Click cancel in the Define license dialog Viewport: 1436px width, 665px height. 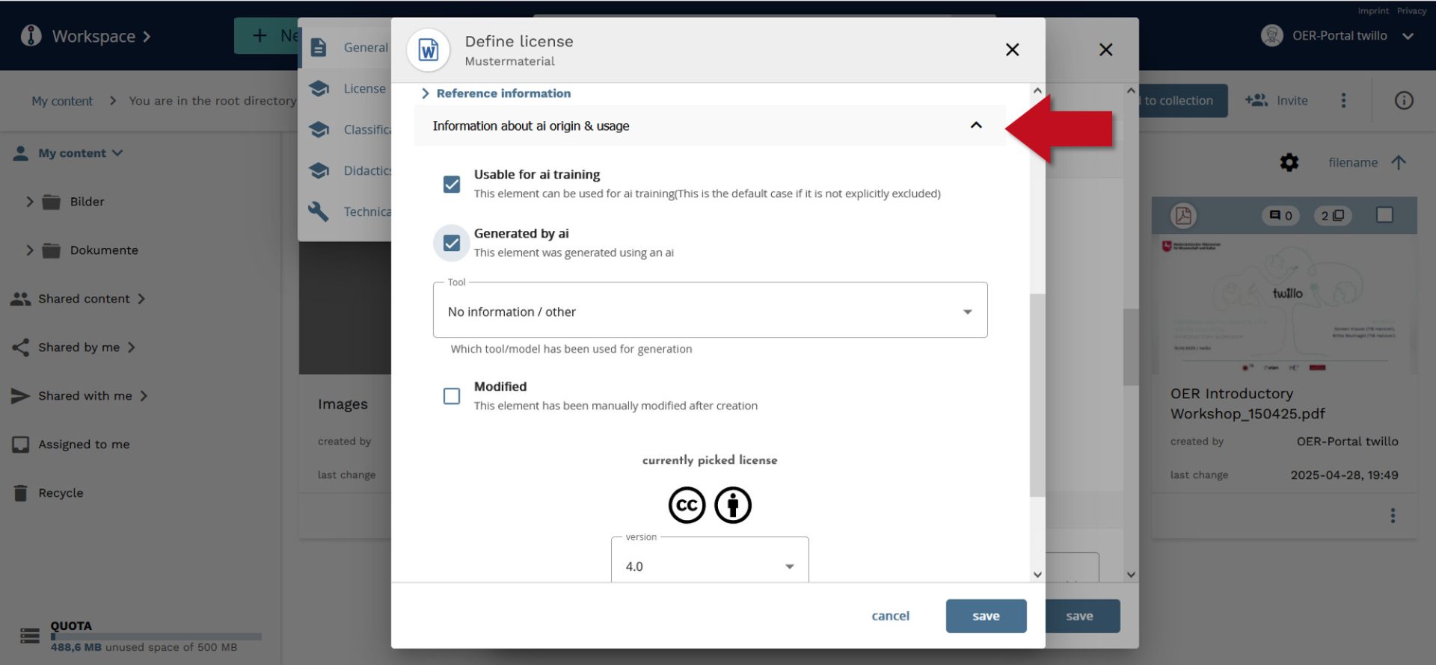[890, 616]
